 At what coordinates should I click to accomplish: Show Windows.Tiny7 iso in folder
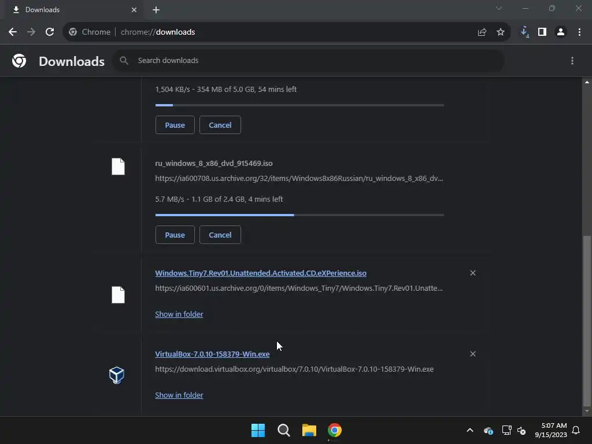179,314
